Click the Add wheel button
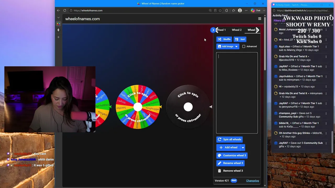 pos(228,148)
